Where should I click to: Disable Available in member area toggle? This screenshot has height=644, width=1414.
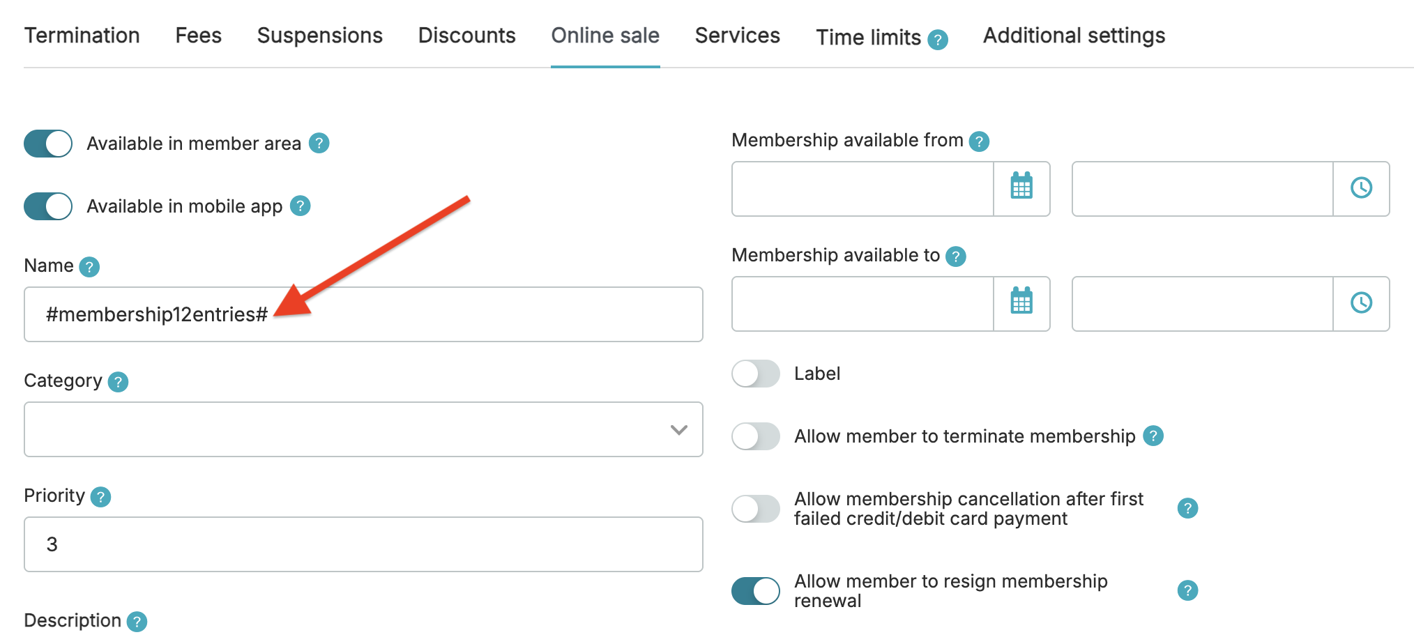(x=48, y=144)
